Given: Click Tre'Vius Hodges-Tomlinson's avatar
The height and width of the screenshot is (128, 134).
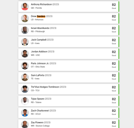Looking at the screenshot, I should click(x=25, y=89).
